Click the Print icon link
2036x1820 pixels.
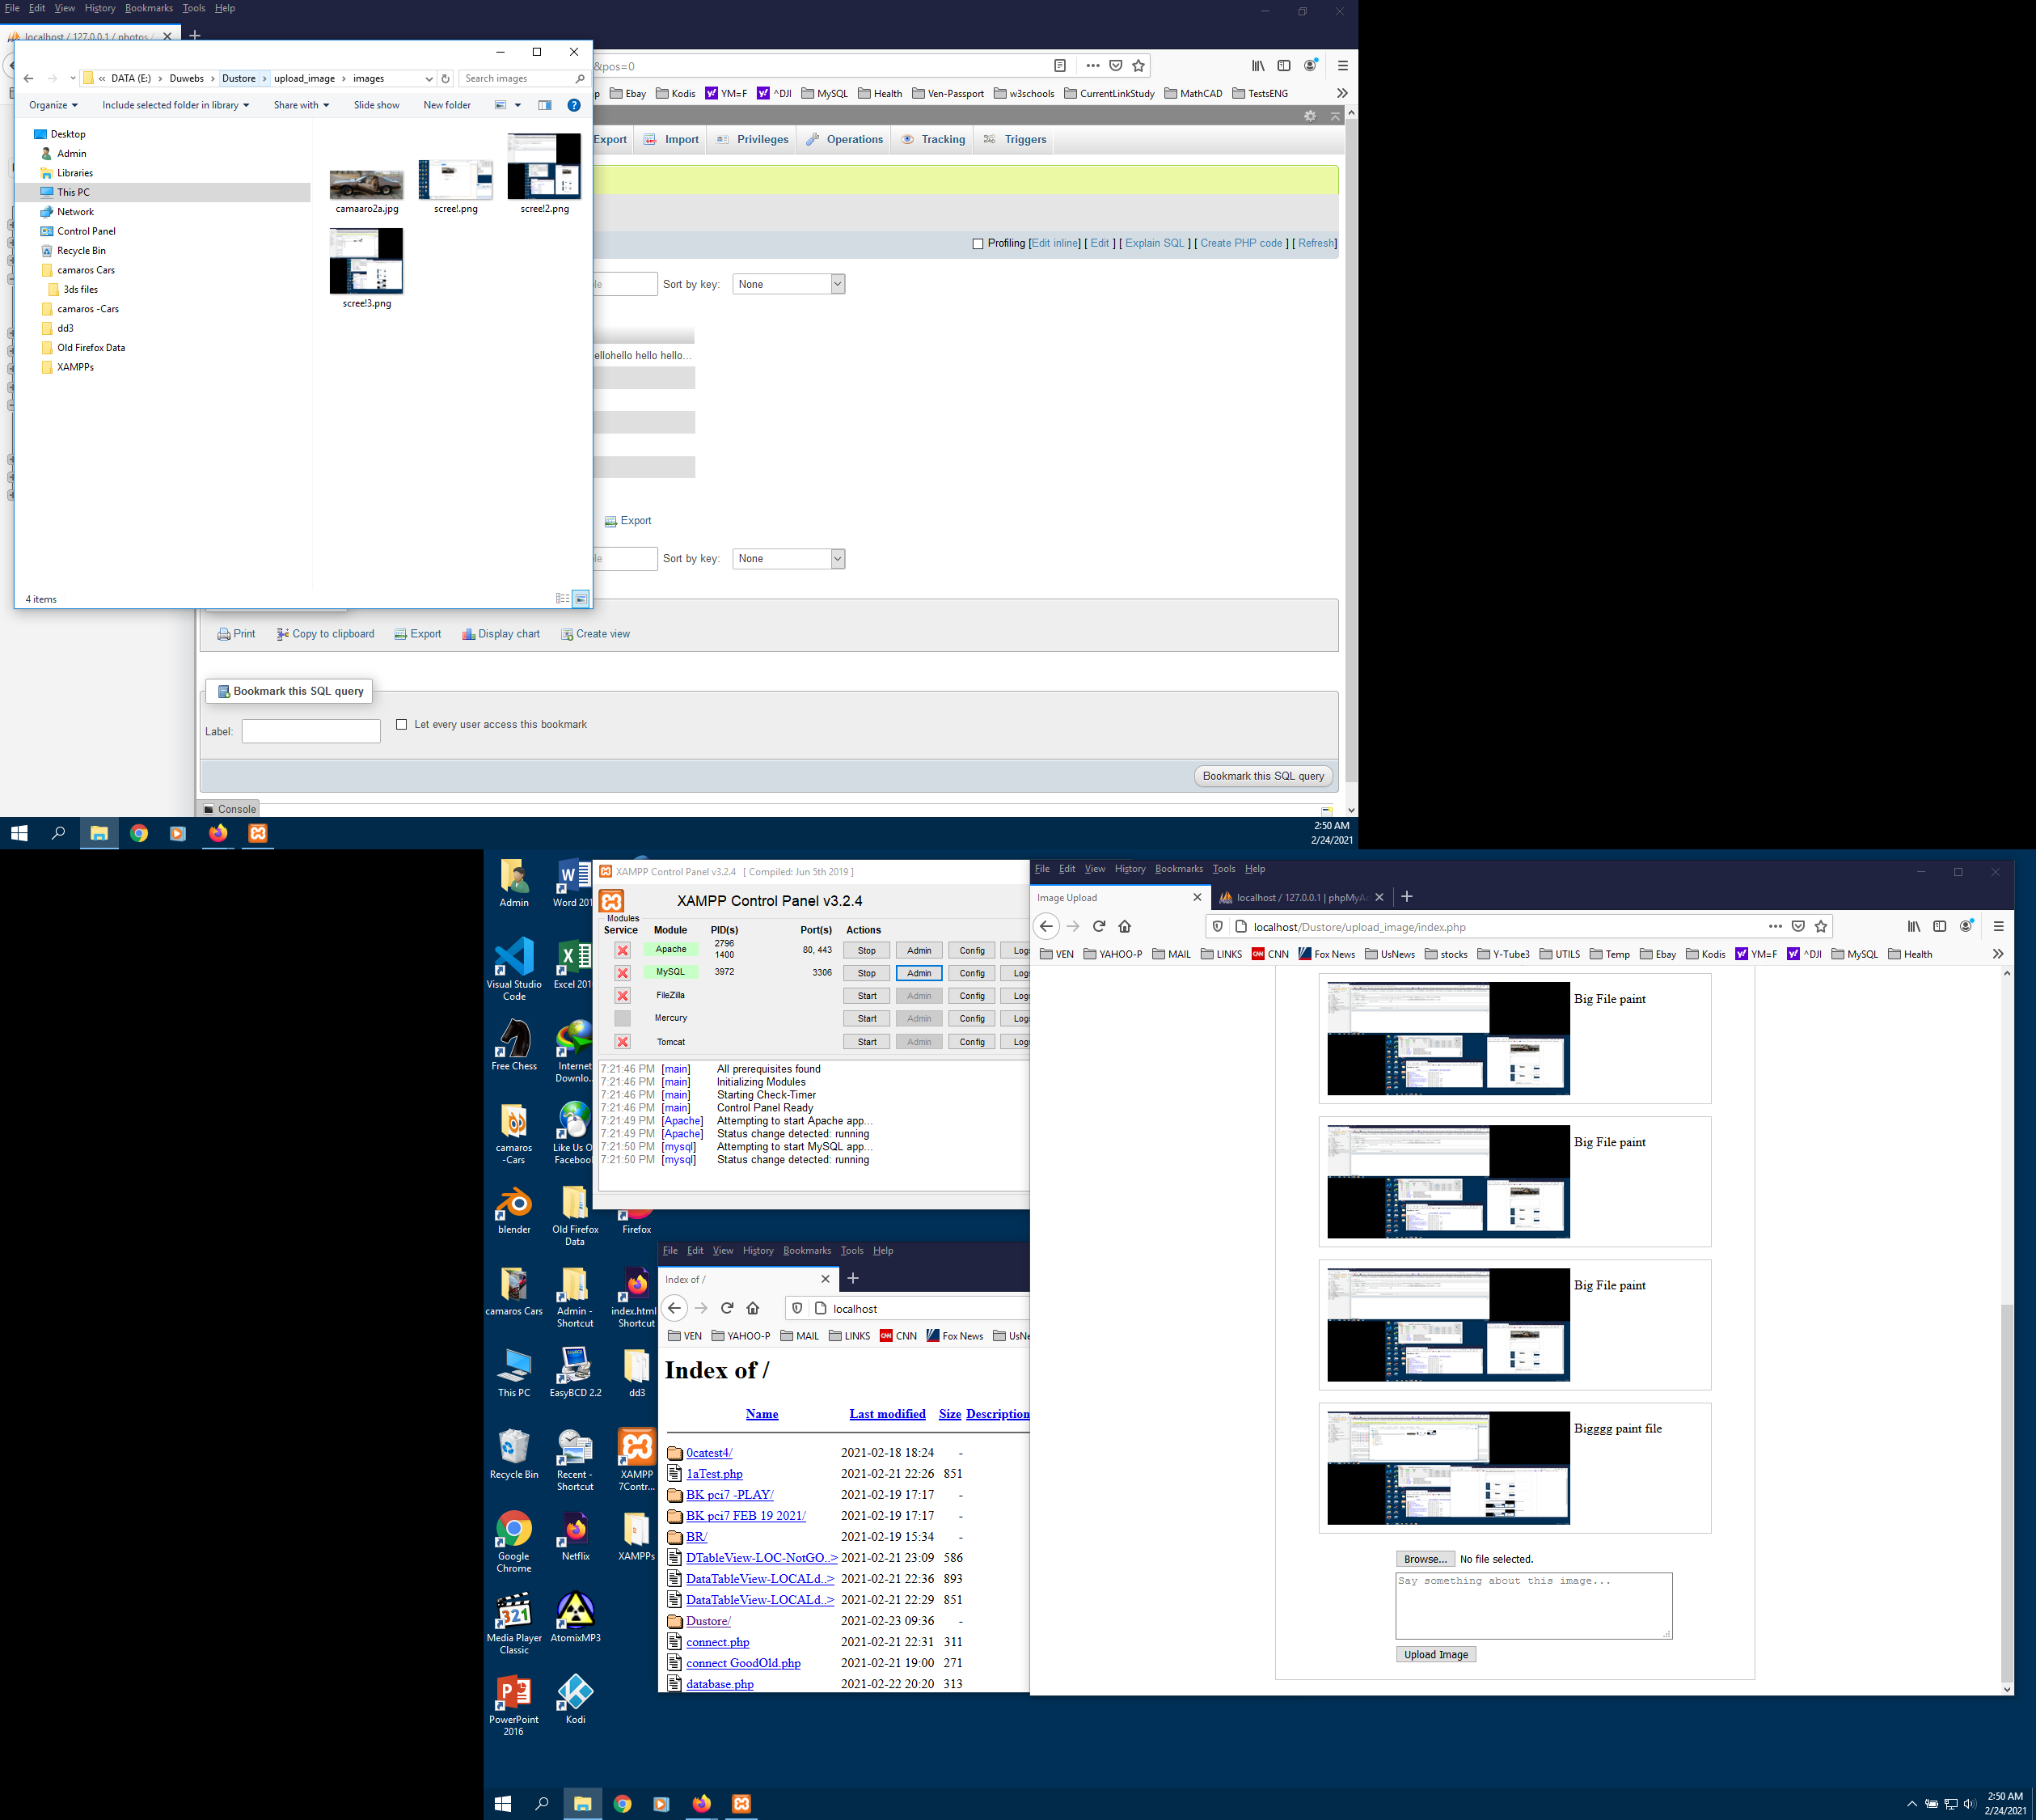coord(224,634)
